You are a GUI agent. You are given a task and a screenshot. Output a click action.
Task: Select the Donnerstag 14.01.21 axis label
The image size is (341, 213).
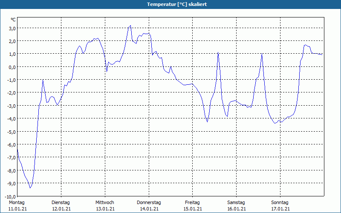(149, 206)
